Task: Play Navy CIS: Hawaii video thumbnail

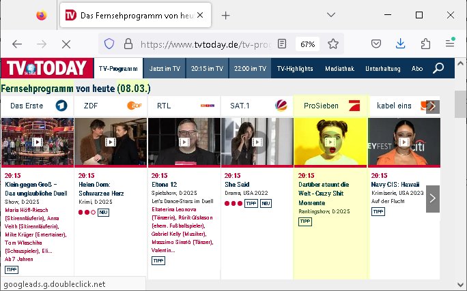Action: click(x=404, y=142)
